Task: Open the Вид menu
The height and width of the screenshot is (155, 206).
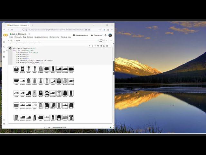Action: tap(24, 37)
